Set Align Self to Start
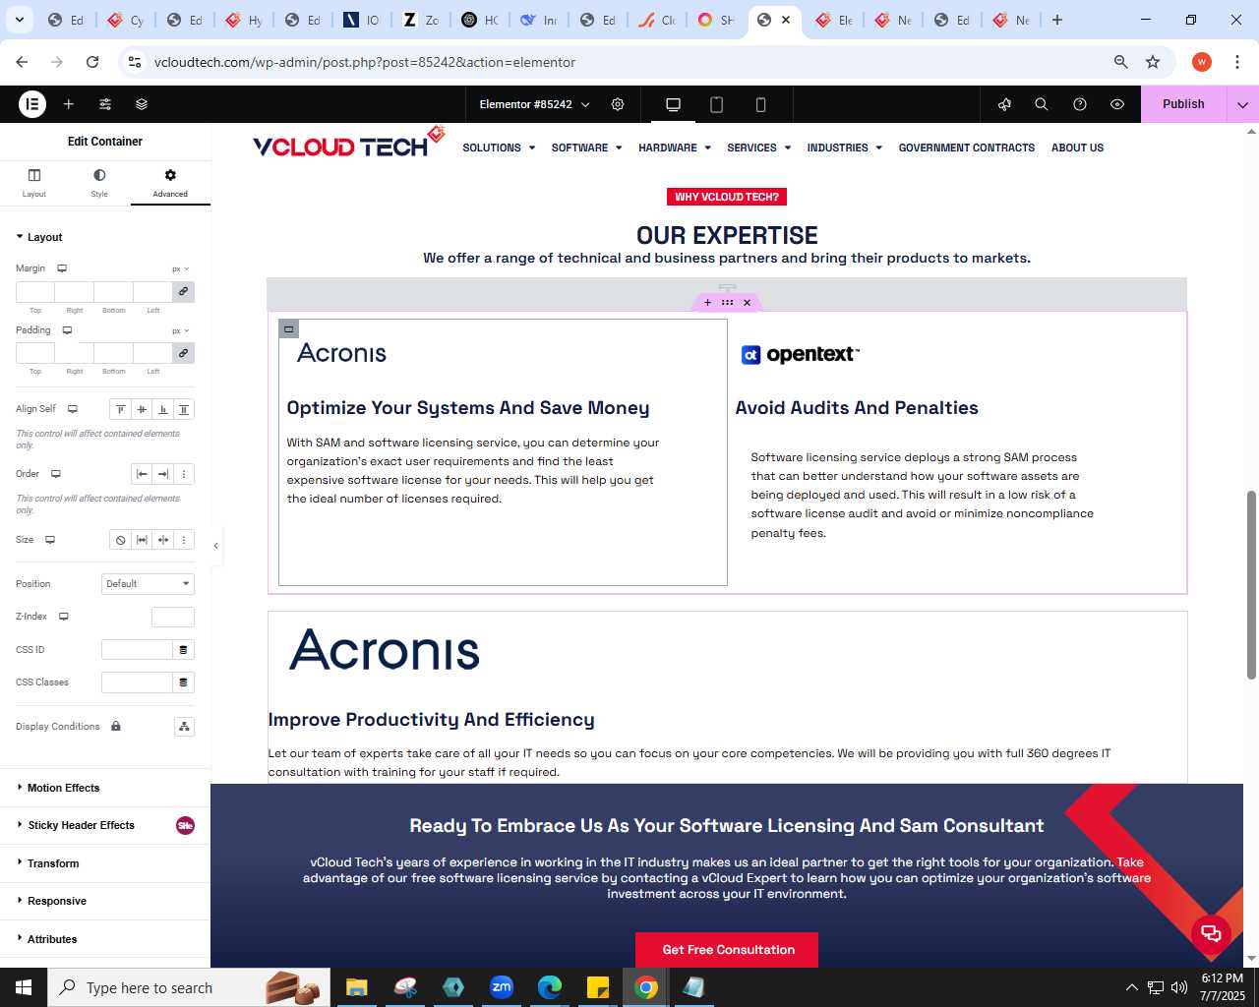 click(120, 409)
